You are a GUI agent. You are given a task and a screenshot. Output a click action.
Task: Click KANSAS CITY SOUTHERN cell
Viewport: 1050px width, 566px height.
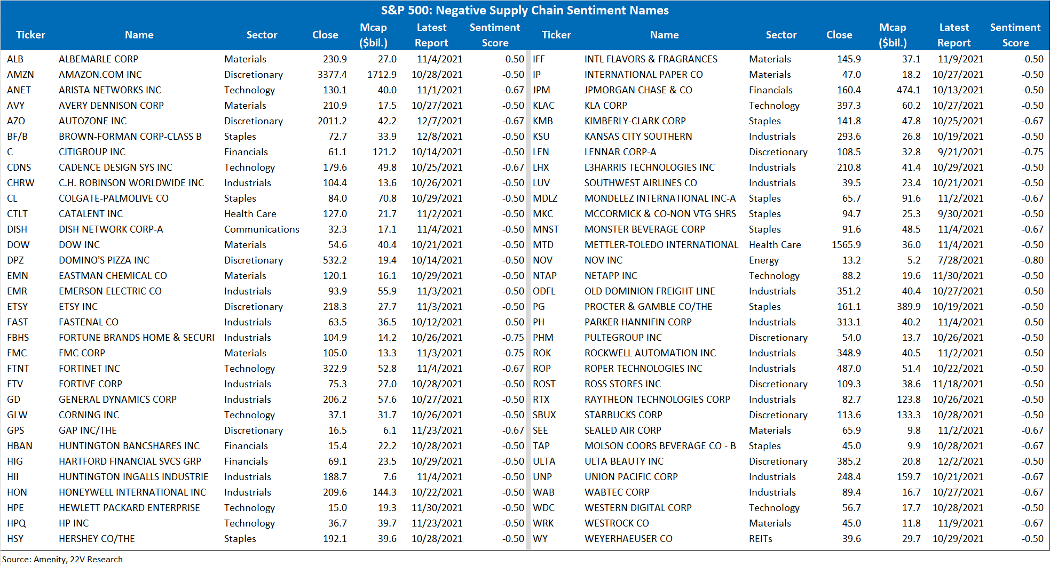[638, 137]
